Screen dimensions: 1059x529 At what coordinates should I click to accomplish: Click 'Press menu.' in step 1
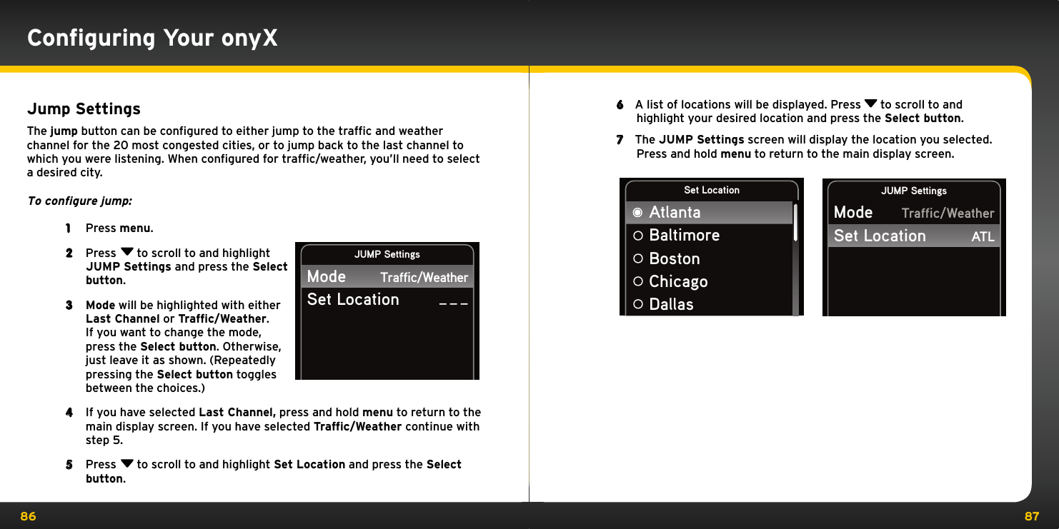click(119, 228)
